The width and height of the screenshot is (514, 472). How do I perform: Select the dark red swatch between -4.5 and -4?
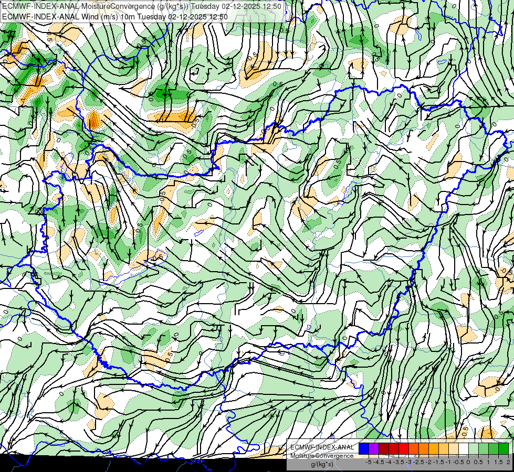384,448
